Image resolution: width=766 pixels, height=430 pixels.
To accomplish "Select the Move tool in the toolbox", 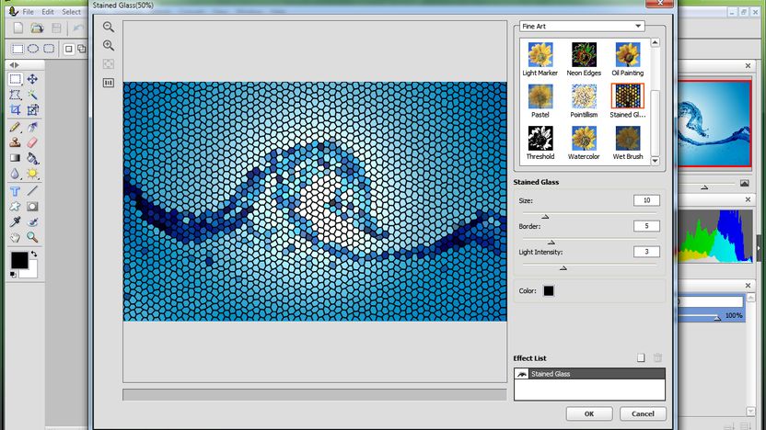I will click(32, 79).
